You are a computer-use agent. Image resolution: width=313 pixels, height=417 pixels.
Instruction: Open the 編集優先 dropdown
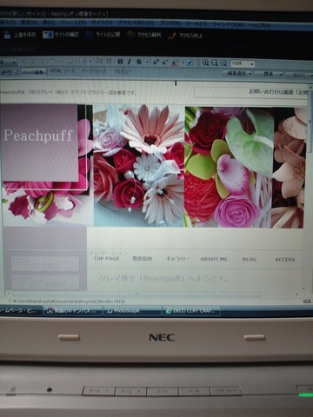point(237,73)
